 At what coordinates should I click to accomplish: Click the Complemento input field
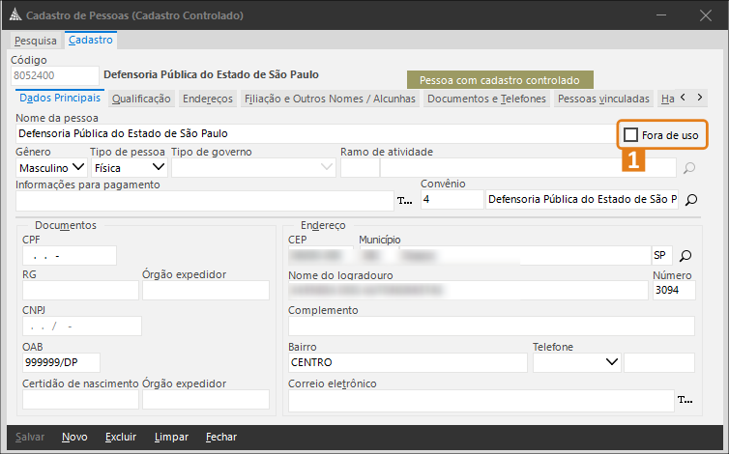(x=491, y=326)
